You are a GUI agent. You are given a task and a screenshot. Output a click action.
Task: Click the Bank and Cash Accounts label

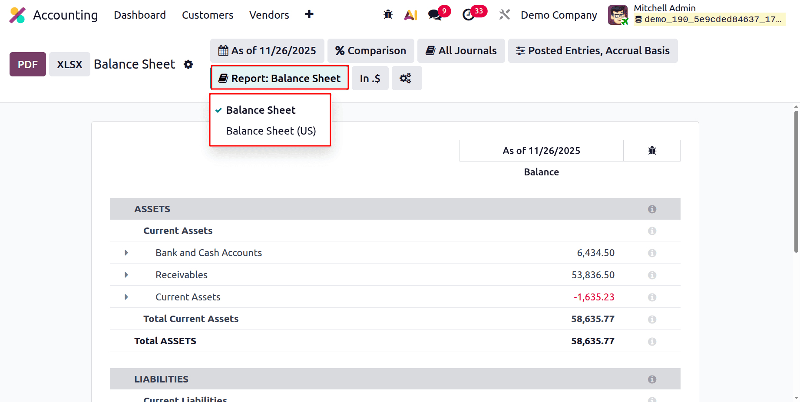coord(209,253)
